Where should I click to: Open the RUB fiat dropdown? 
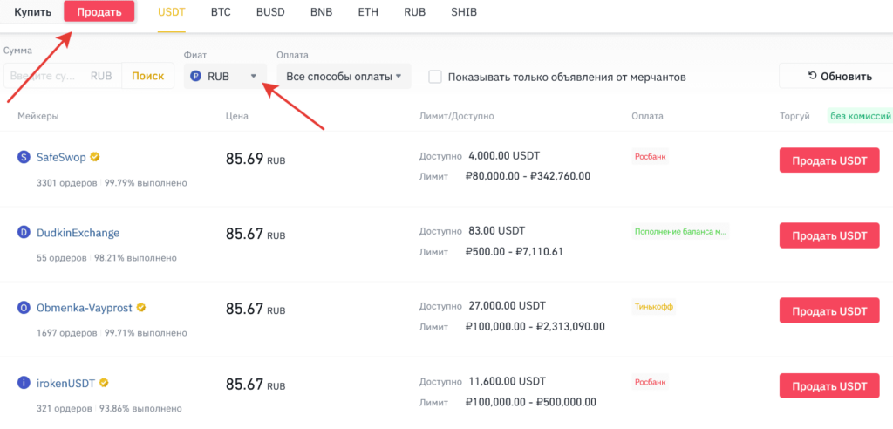(x=226, y=77)
